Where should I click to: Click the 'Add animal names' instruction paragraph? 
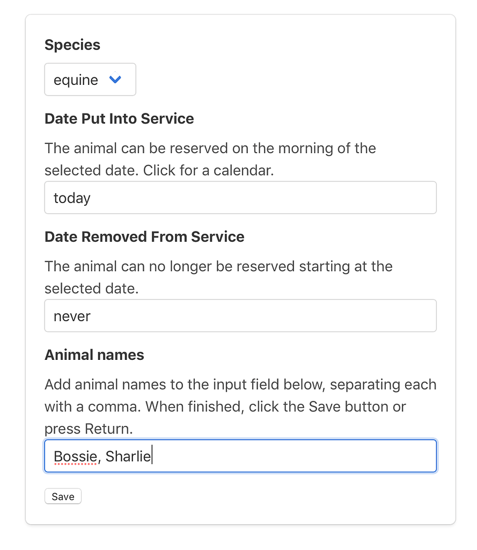pos(240,407)
